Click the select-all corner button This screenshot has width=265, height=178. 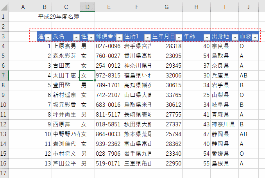coord(4,7)
